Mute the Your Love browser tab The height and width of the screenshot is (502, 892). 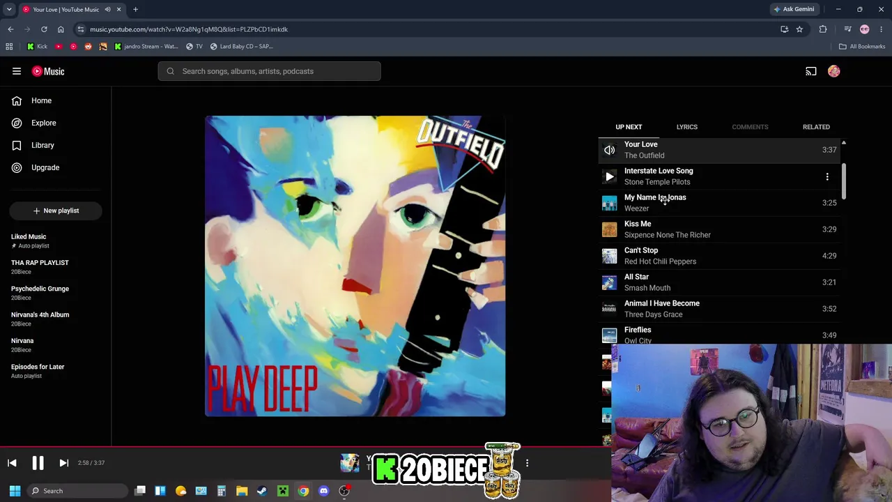[107, 10]
